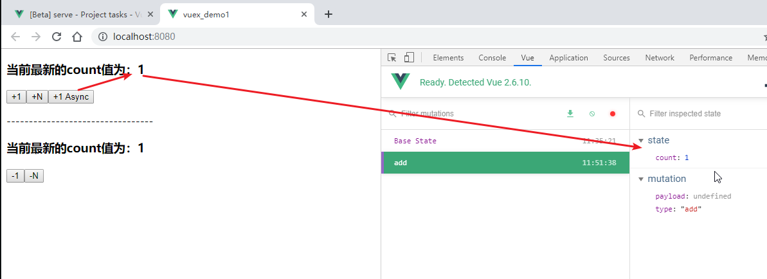Click the +N button

37,96
